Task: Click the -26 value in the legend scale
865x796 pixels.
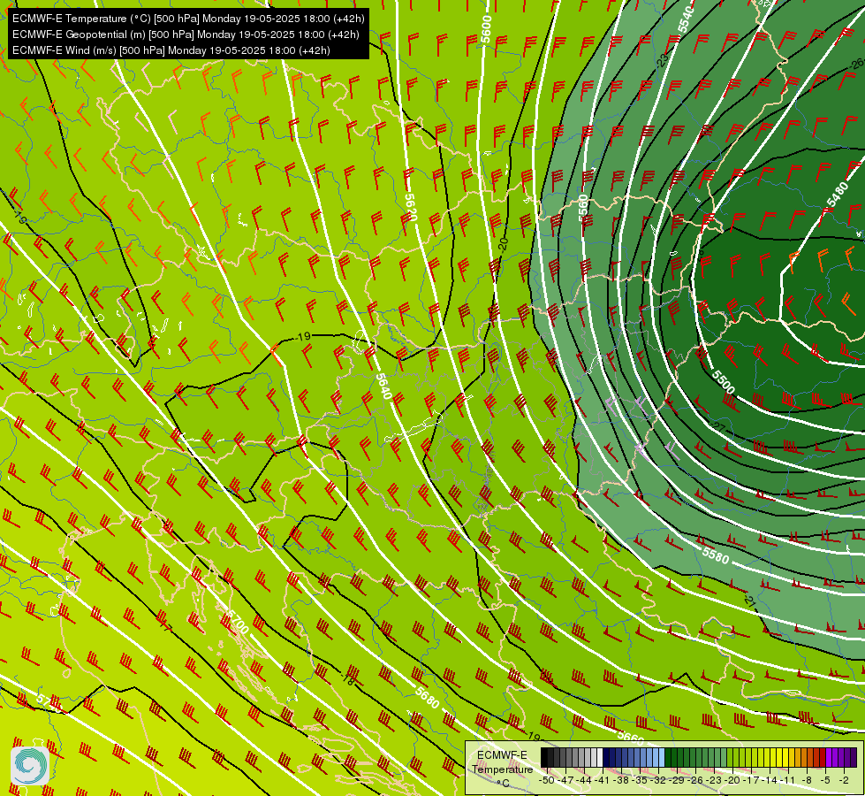Action: pos(697,780)
